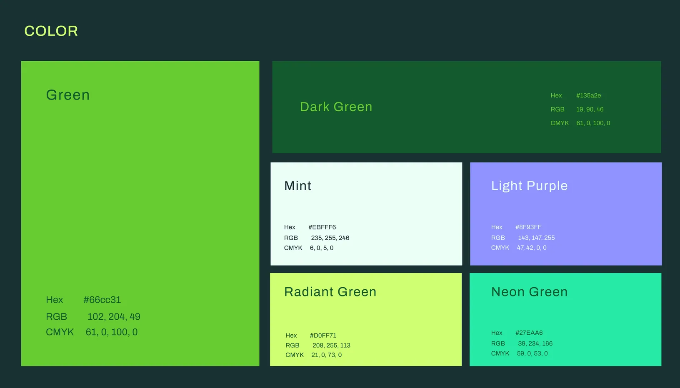Select the hex code #27EAA6
680x388 pixels.
pyautogui.click(x=529, y=333)
